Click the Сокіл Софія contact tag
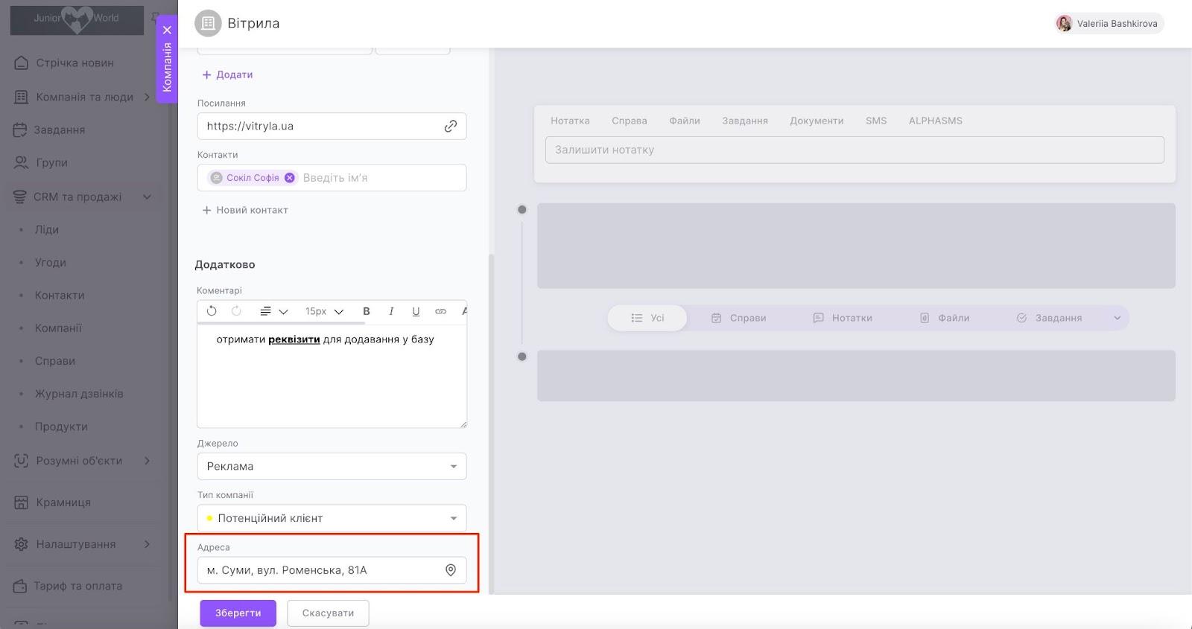1192x629 pixels. (x=253, y=178)
